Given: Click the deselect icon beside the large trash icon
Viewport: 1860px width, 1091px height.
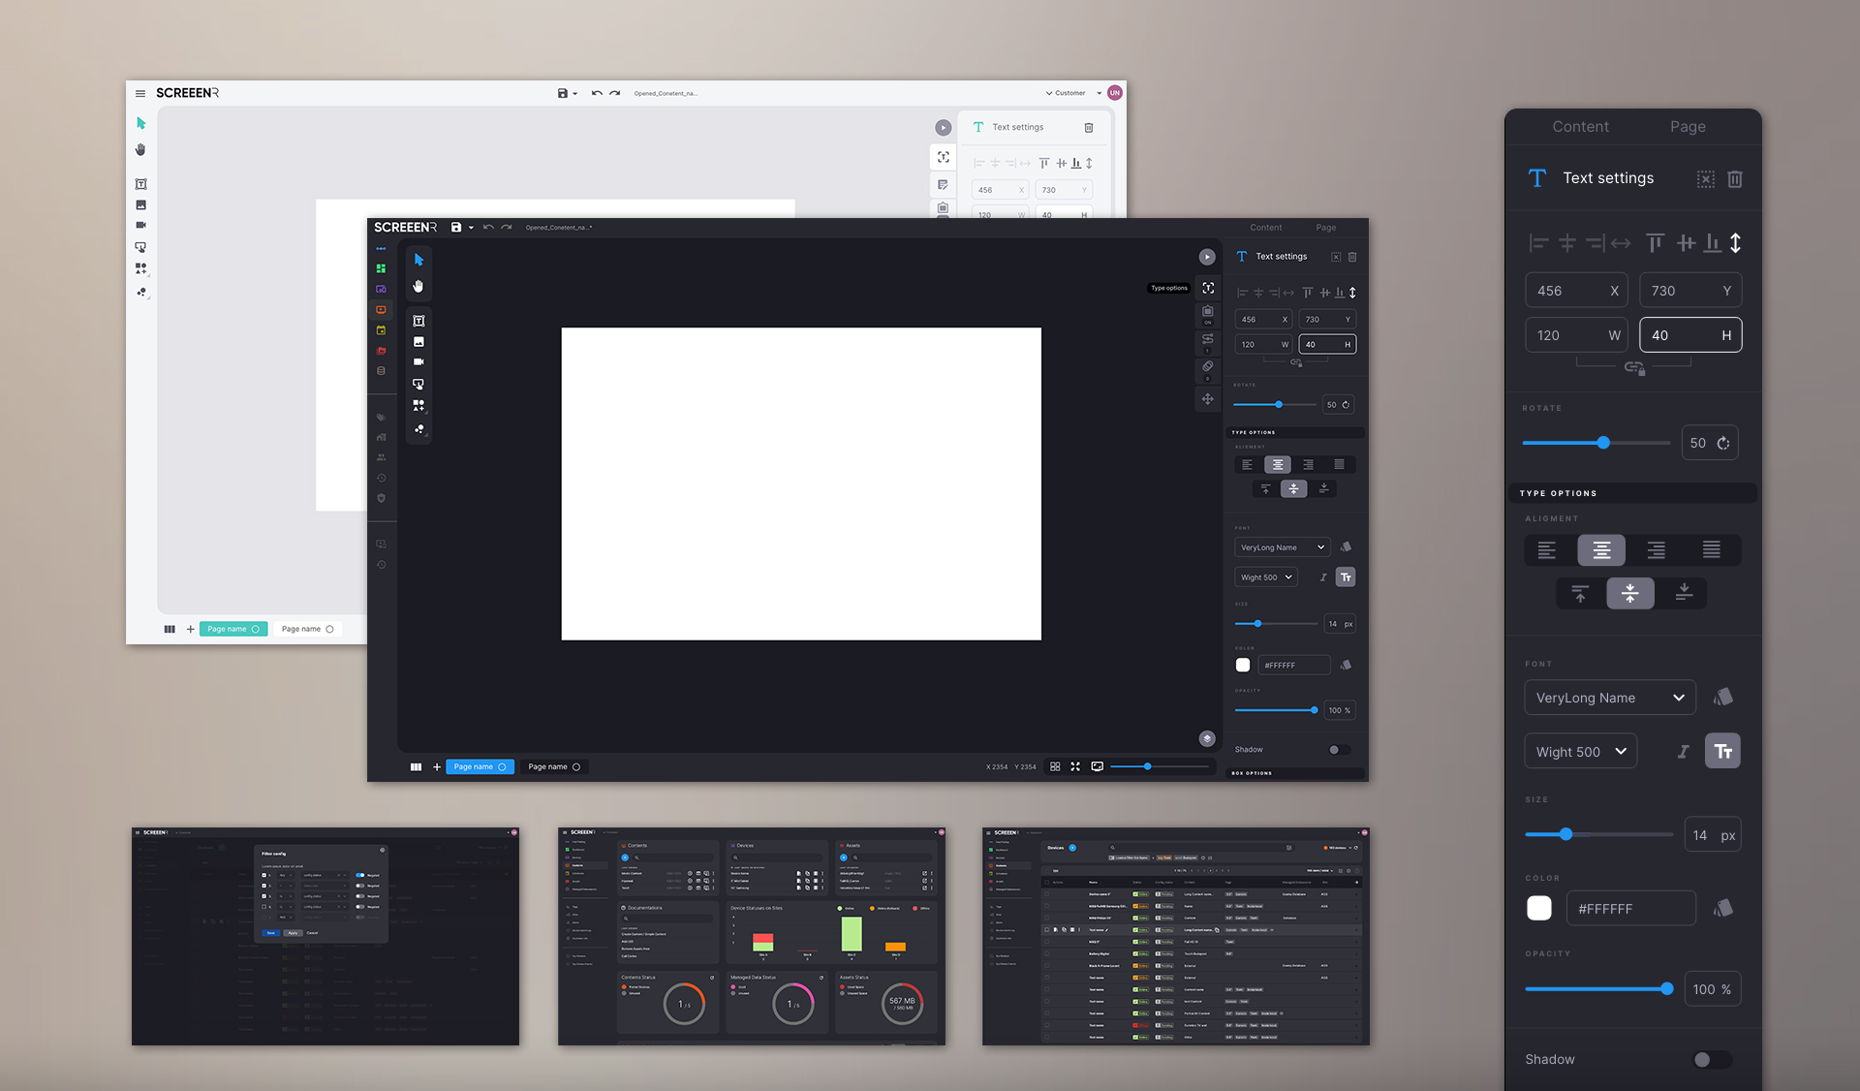Looking at the screenshot, I should (x=1706, y=179).
